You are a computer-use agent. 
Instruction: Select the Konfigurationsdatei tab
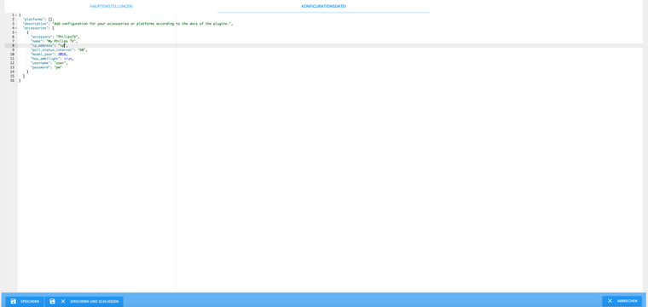pyautogui.click(x=324, y=7)
